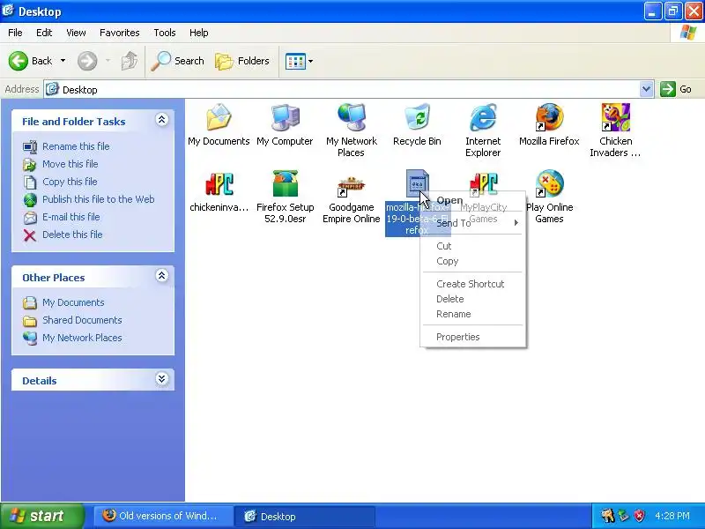705x529 pixels.
Task: Choose Open in the context menu
Action: tap(473, 201)
